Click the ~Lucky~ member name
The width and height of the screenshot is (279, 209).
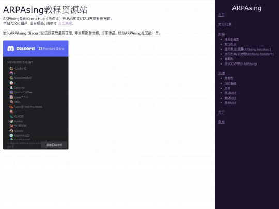(20, 69)
